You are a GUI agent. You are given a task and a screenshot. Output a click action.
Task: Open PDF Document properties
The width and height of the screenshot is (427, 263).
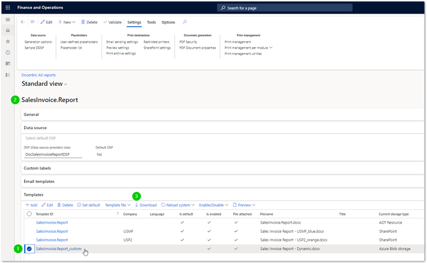[197, 48]
